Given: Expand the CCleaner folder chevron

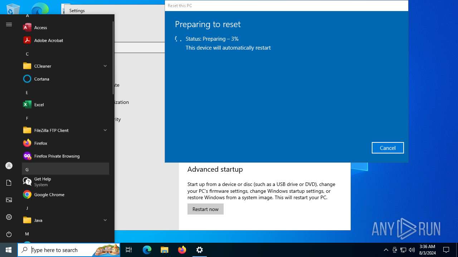Looking at the screenshot, I should 105,66.
